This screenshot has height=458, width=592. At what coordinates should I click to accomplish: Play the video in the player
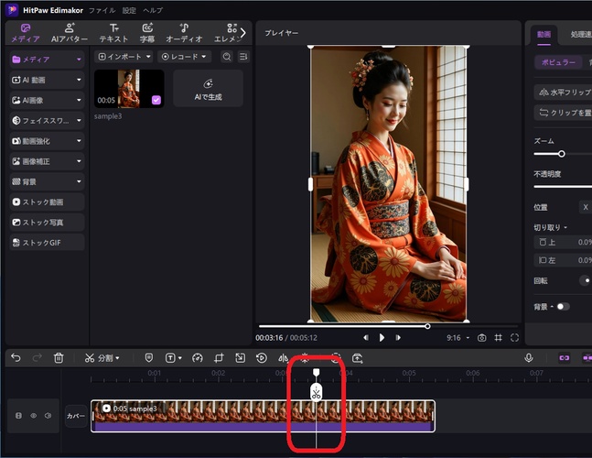(x=382, y=337)
